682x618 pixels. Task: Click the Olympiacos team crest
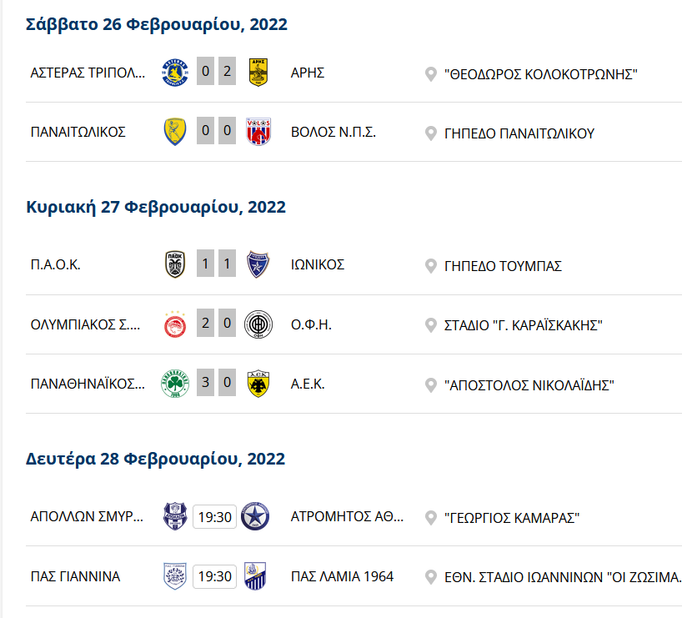[175, 324]
